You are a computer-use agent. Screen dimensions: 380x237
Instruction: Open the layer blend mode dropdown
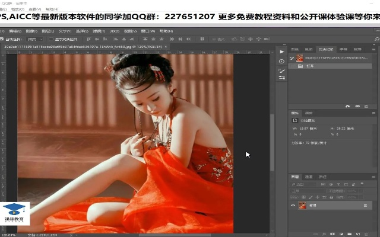coord(306,190)
